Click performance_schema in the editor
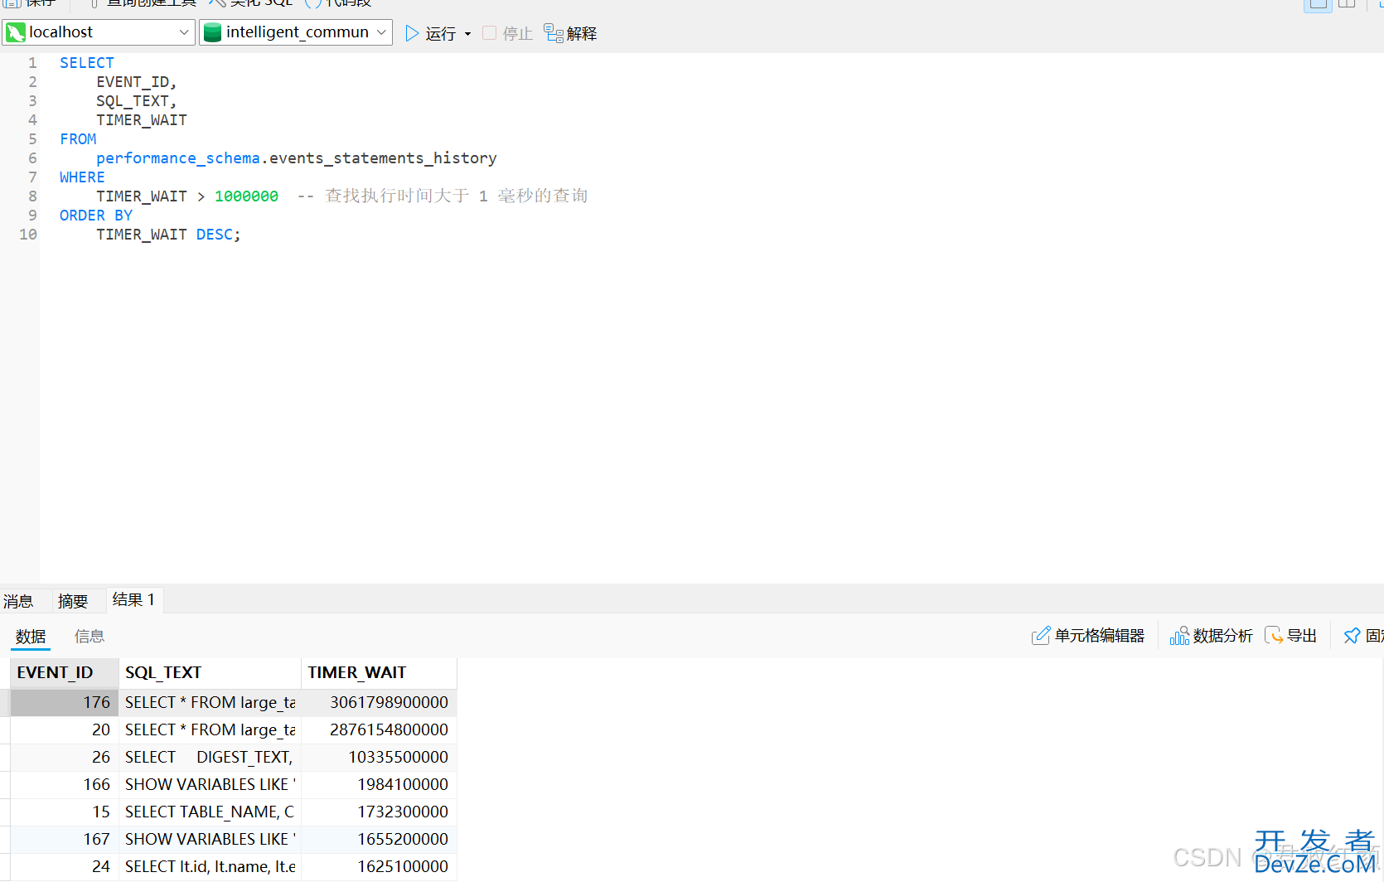Viewport: 1384px width, 882px height. [178, 158]
